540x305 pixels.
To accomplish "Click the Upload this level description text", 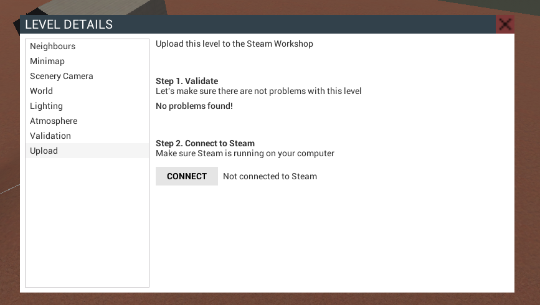I will tap(234, 44).
